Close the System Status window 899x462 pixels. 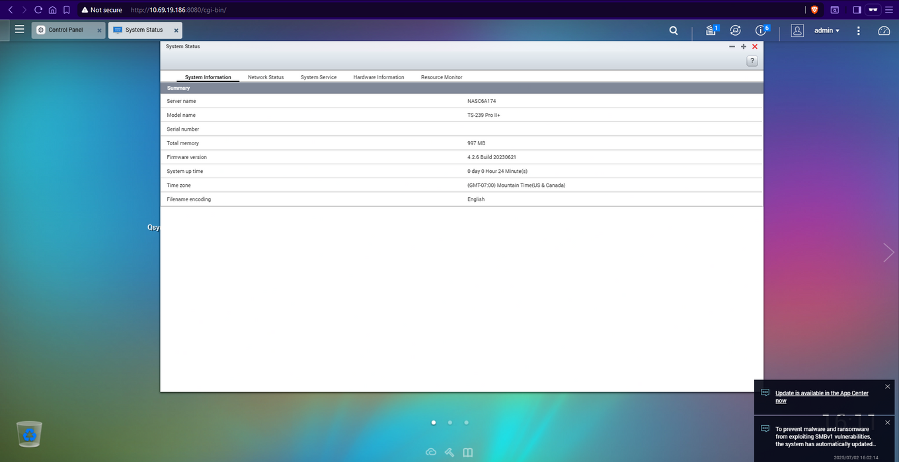755,47
